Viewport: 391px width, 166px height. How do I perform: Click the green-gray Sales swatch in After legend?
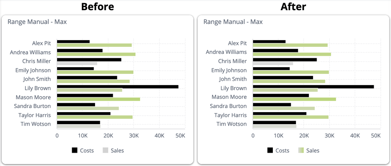point(301,150)
